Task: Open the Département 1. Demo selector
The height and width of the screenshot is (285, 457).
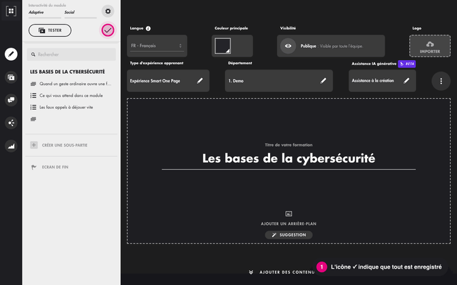Action: coord(279,80)
